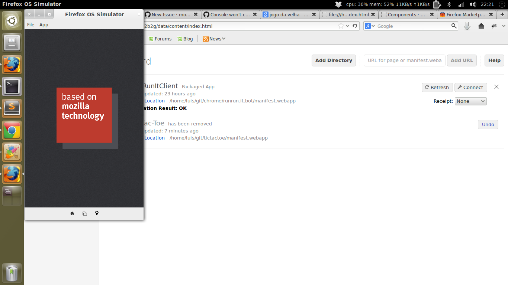Click the 'based on mozilla technology' splash
The height and width of the screenshot is (285, 508).
(x=84, y=115)
